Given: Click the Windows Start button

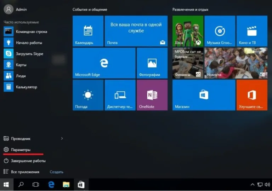Looking at the screenshot, I should (6, 185).
